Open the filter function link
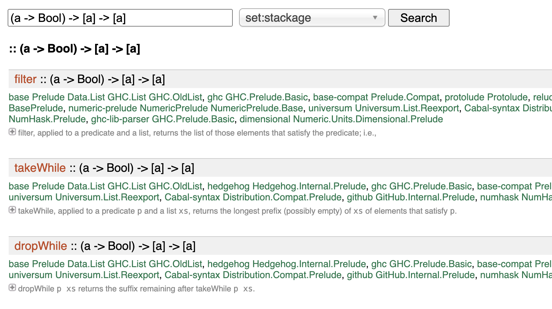The width and height of the screenshot is (552, 309). tap(25, 79)
